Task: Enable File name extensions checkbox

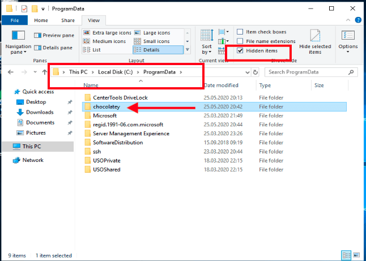Action: point(240,41)
